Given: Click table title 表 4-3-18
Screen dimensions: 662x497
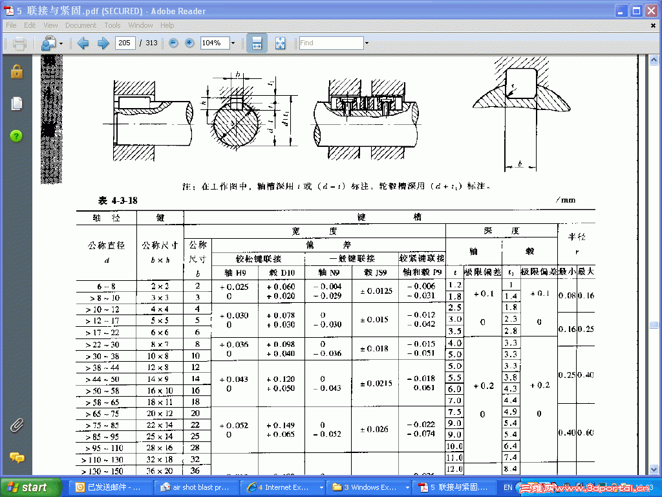Looking at the screenshot, I should pyautogui.click(x=118, y=201).
